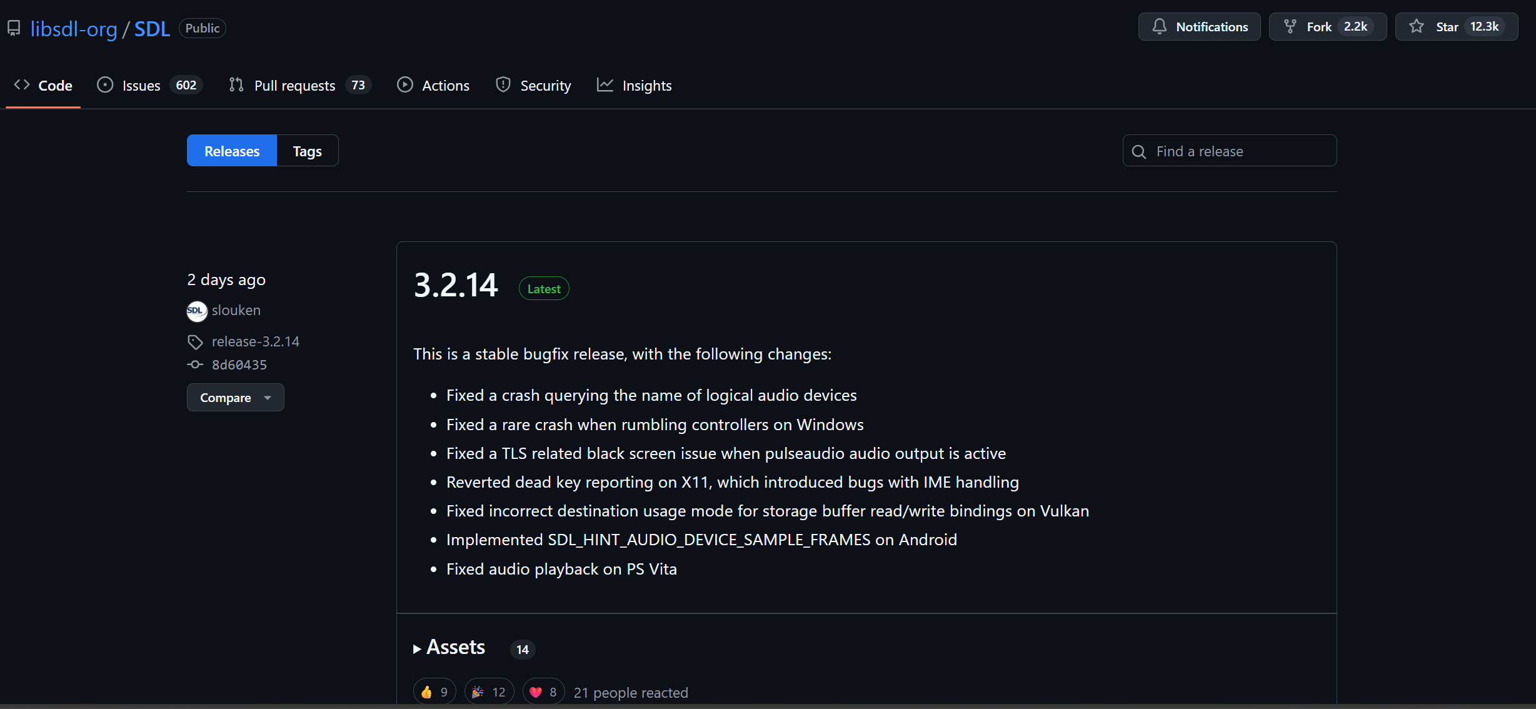Screen dimensions: 1536x709
Task: Focus the Find a release search field
Action: [x=1230, y=151]
